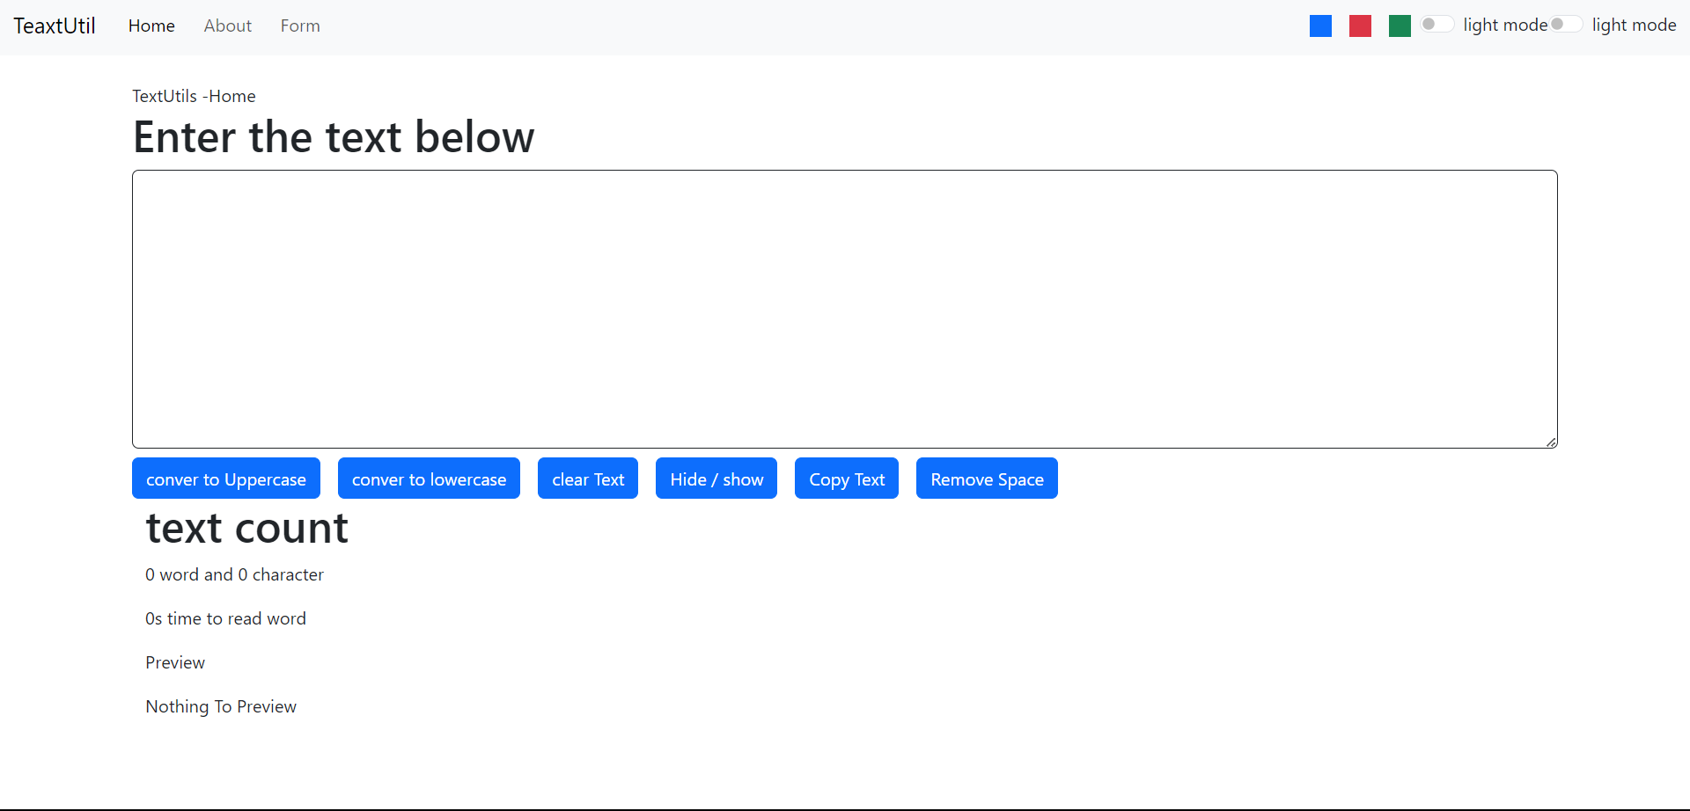
Task: Click the Nothing To Preview text
Action: pos(221,706)
